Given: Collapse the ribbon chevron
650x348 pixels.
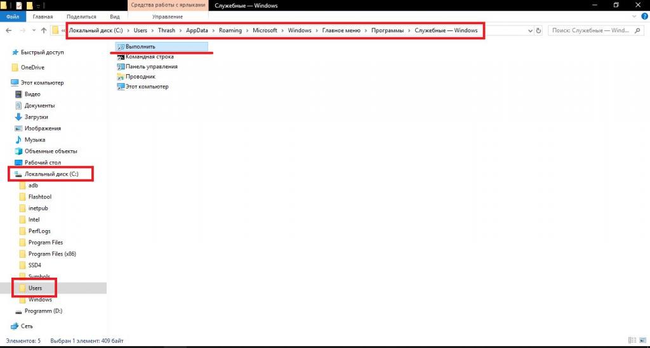Looking at the screenshot, I should click(x=634, y=16).
